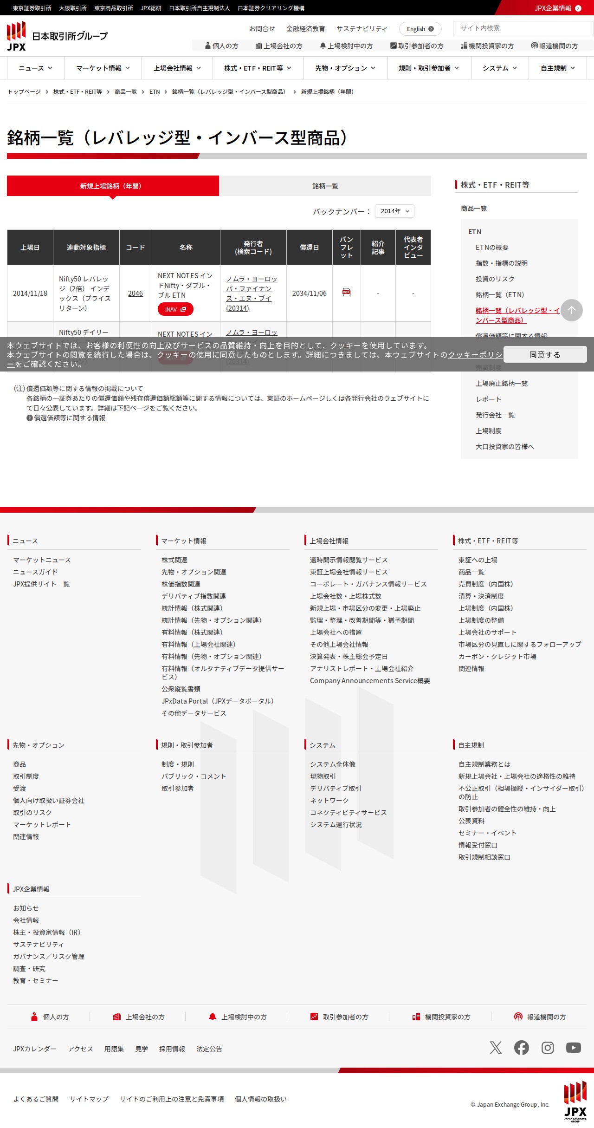Click the English language button

pos(420,29)
